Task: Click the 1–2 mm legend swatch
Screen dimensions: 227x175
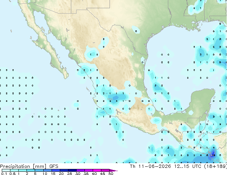Action: (x=23, y=170)
